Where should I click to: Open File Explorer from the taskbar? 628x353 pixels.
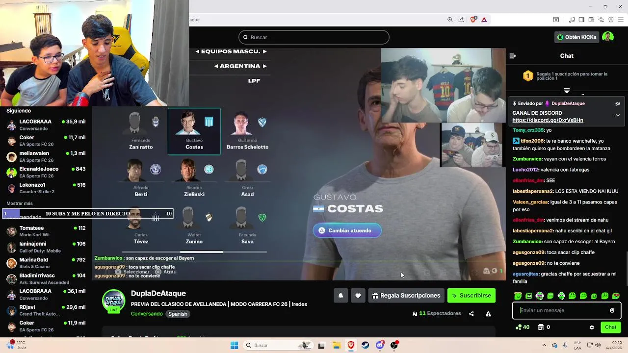(336, 345)
